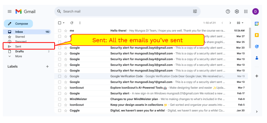Expand the select-all dropdown arrow
Screen dimensions: 267x123
point(64,23)
